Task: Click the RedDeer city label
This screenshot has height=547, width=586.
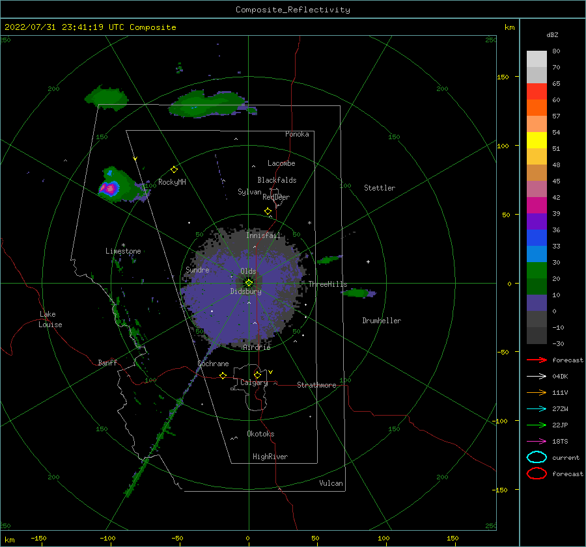Action: [x=276, y=197]
